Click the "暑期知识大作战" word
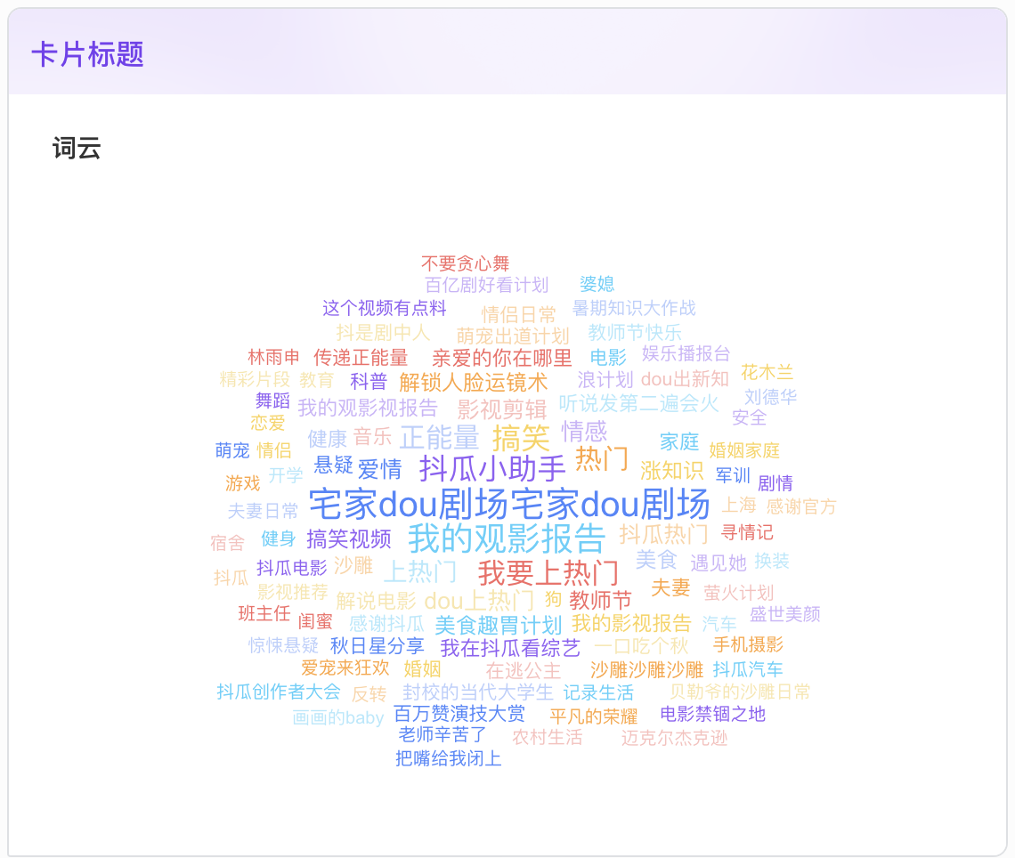Screen dimensions: 1015x858 (634, 308)
